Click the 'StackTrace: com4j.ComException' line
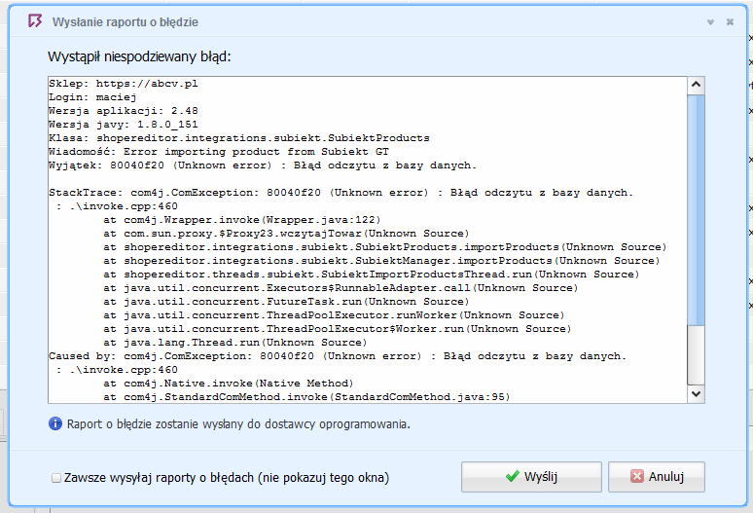This screenshot has width=753, height=513. pos(341,193)
